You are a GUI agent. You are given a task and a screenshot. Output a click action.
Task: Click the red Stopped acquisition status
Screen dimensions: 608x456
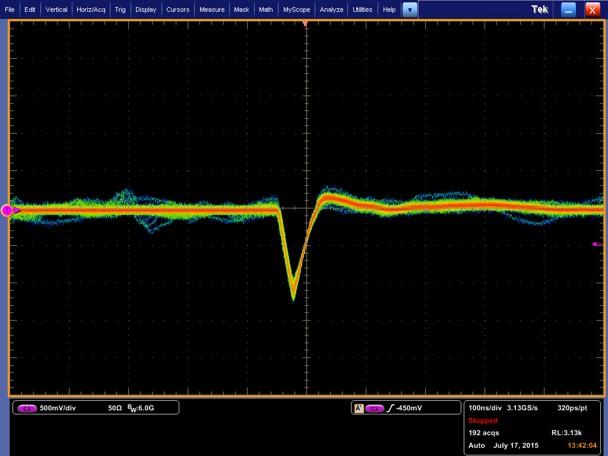[x=483, y=420]
